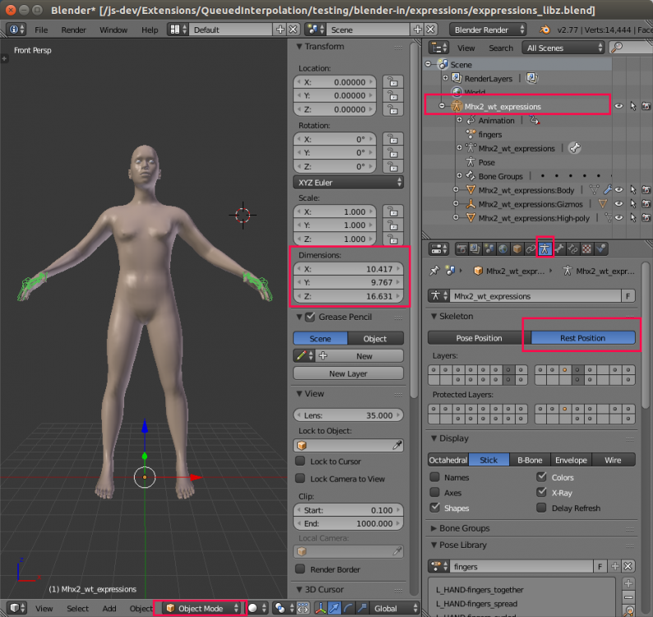Toggle the Lock to Cursor checkbox
This screenshot has height=617, width=653.
pyautogui.click(x=301, y=462)
